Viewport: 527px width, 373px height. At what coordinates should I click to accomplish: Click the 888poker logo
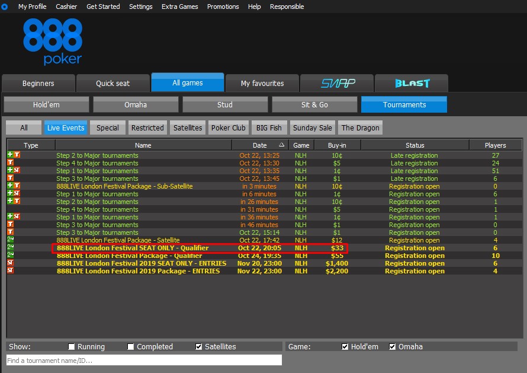tap(53, 40)
